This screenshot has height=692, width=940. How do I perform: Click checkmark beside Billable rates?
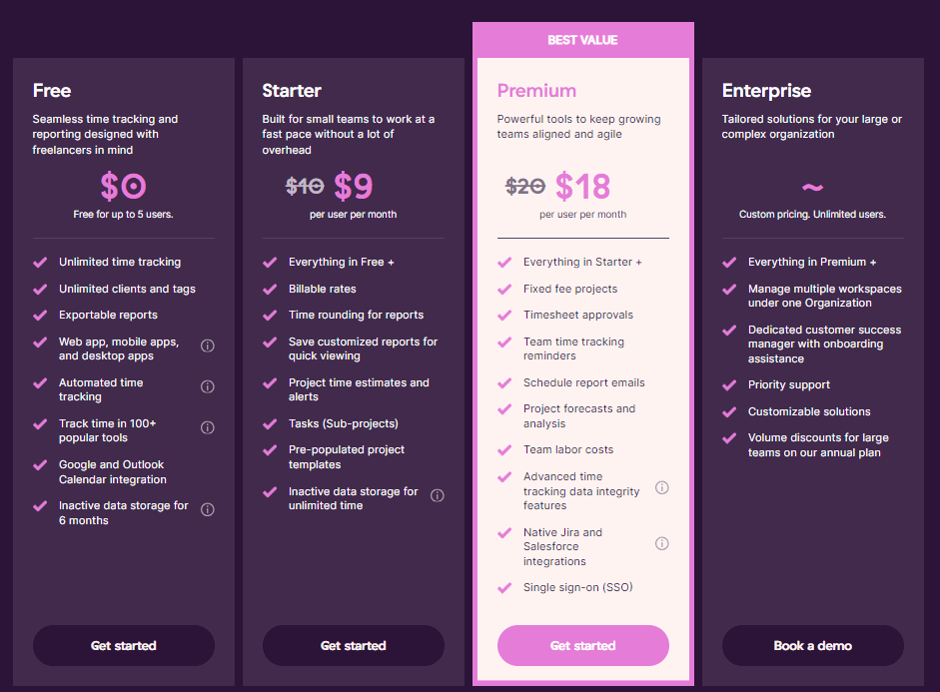click(270, 289)
